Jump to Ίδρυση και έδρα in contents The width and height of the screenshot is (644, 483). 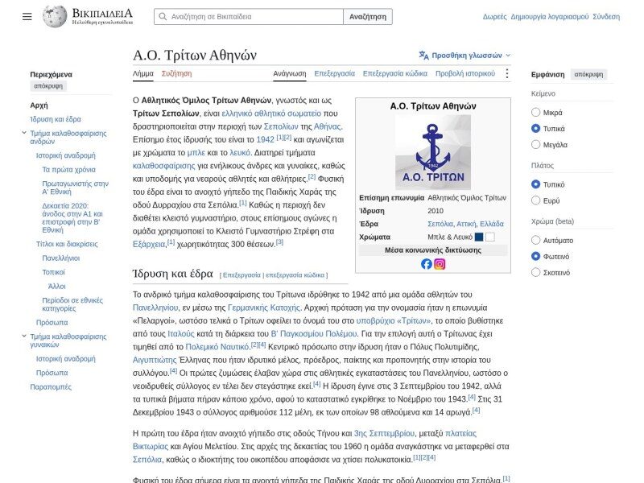[56, 119]
